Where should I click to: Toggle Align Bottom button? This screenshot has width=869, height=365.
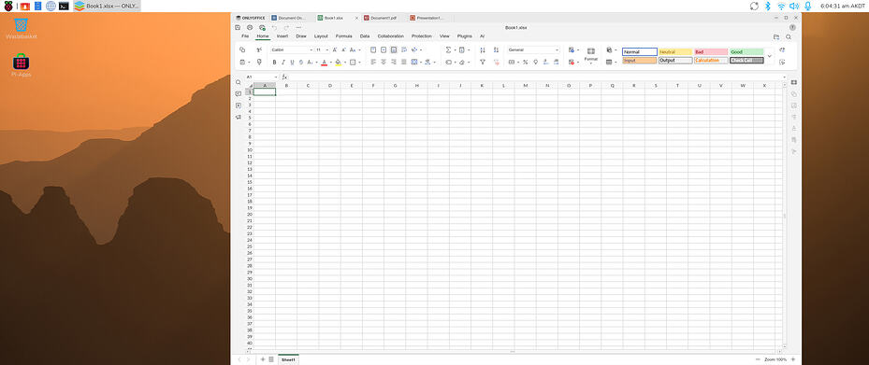(x=394, y=49)
